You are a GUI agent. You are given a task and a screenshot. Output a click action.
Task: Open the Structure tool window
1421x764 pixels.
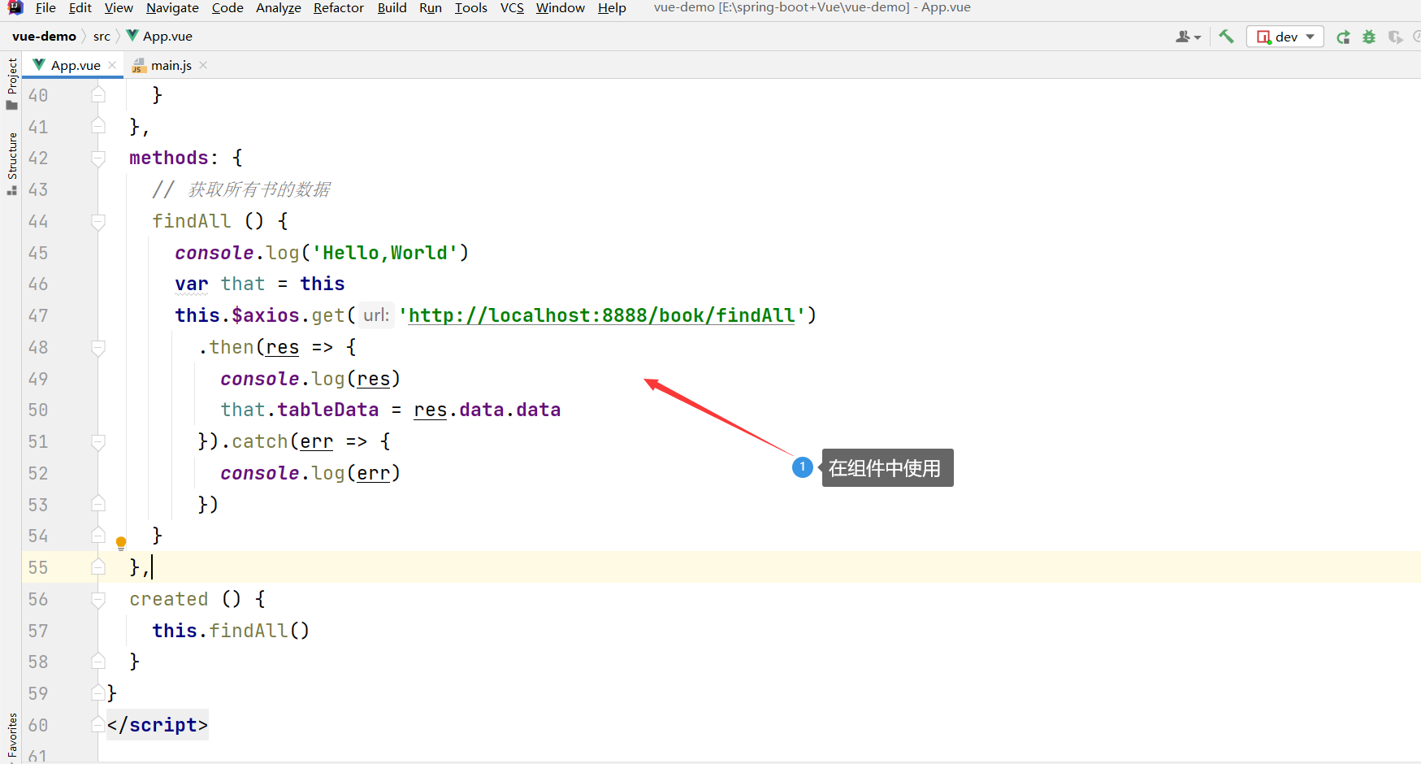tap(12, 163)
